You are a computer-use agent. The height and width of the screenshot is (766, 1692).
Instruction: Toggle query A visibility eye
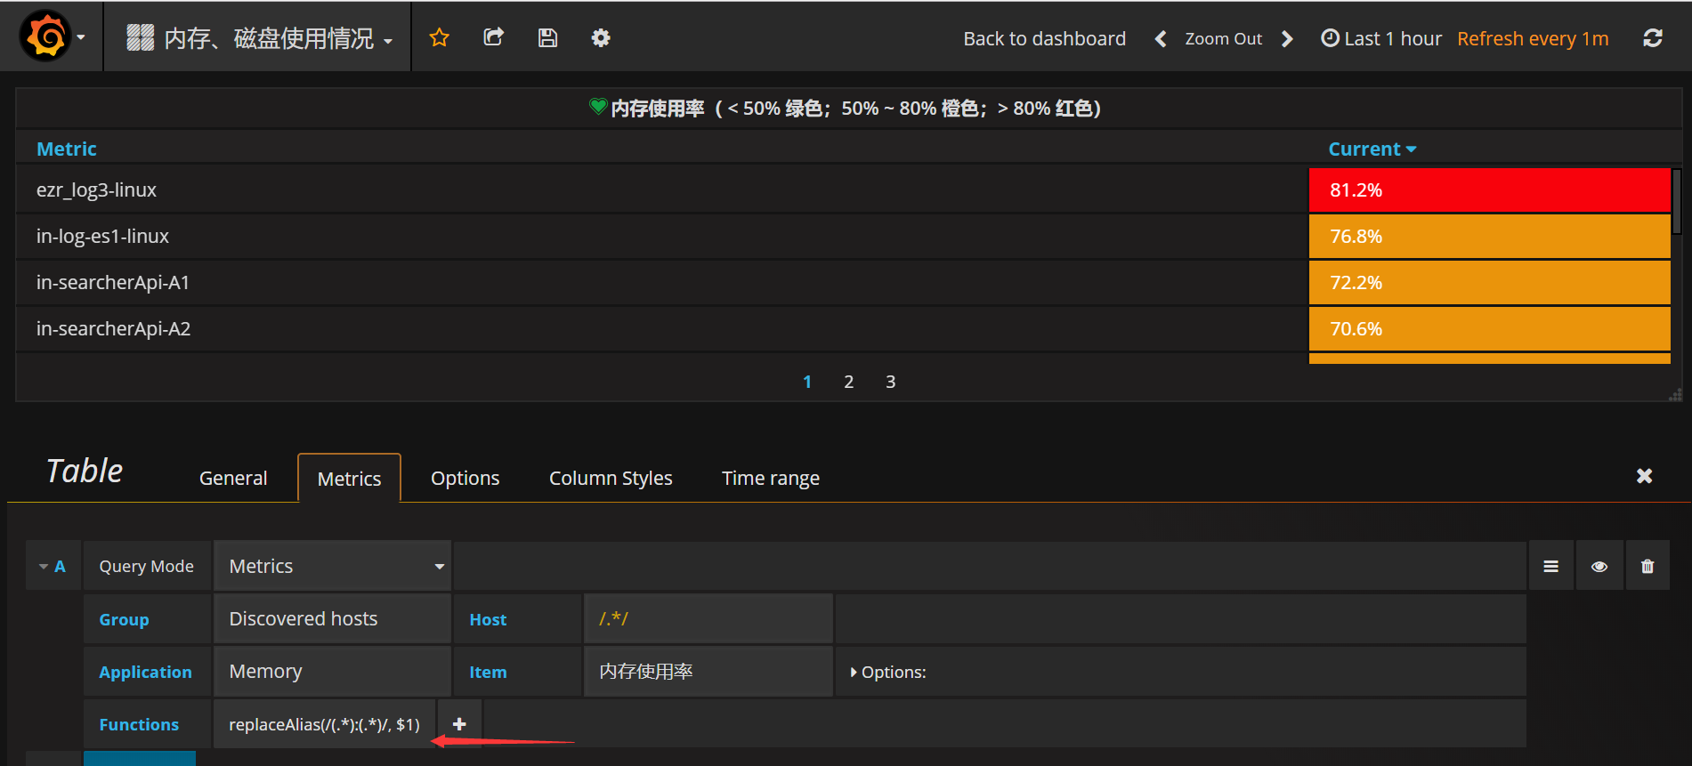[1599, 566]
